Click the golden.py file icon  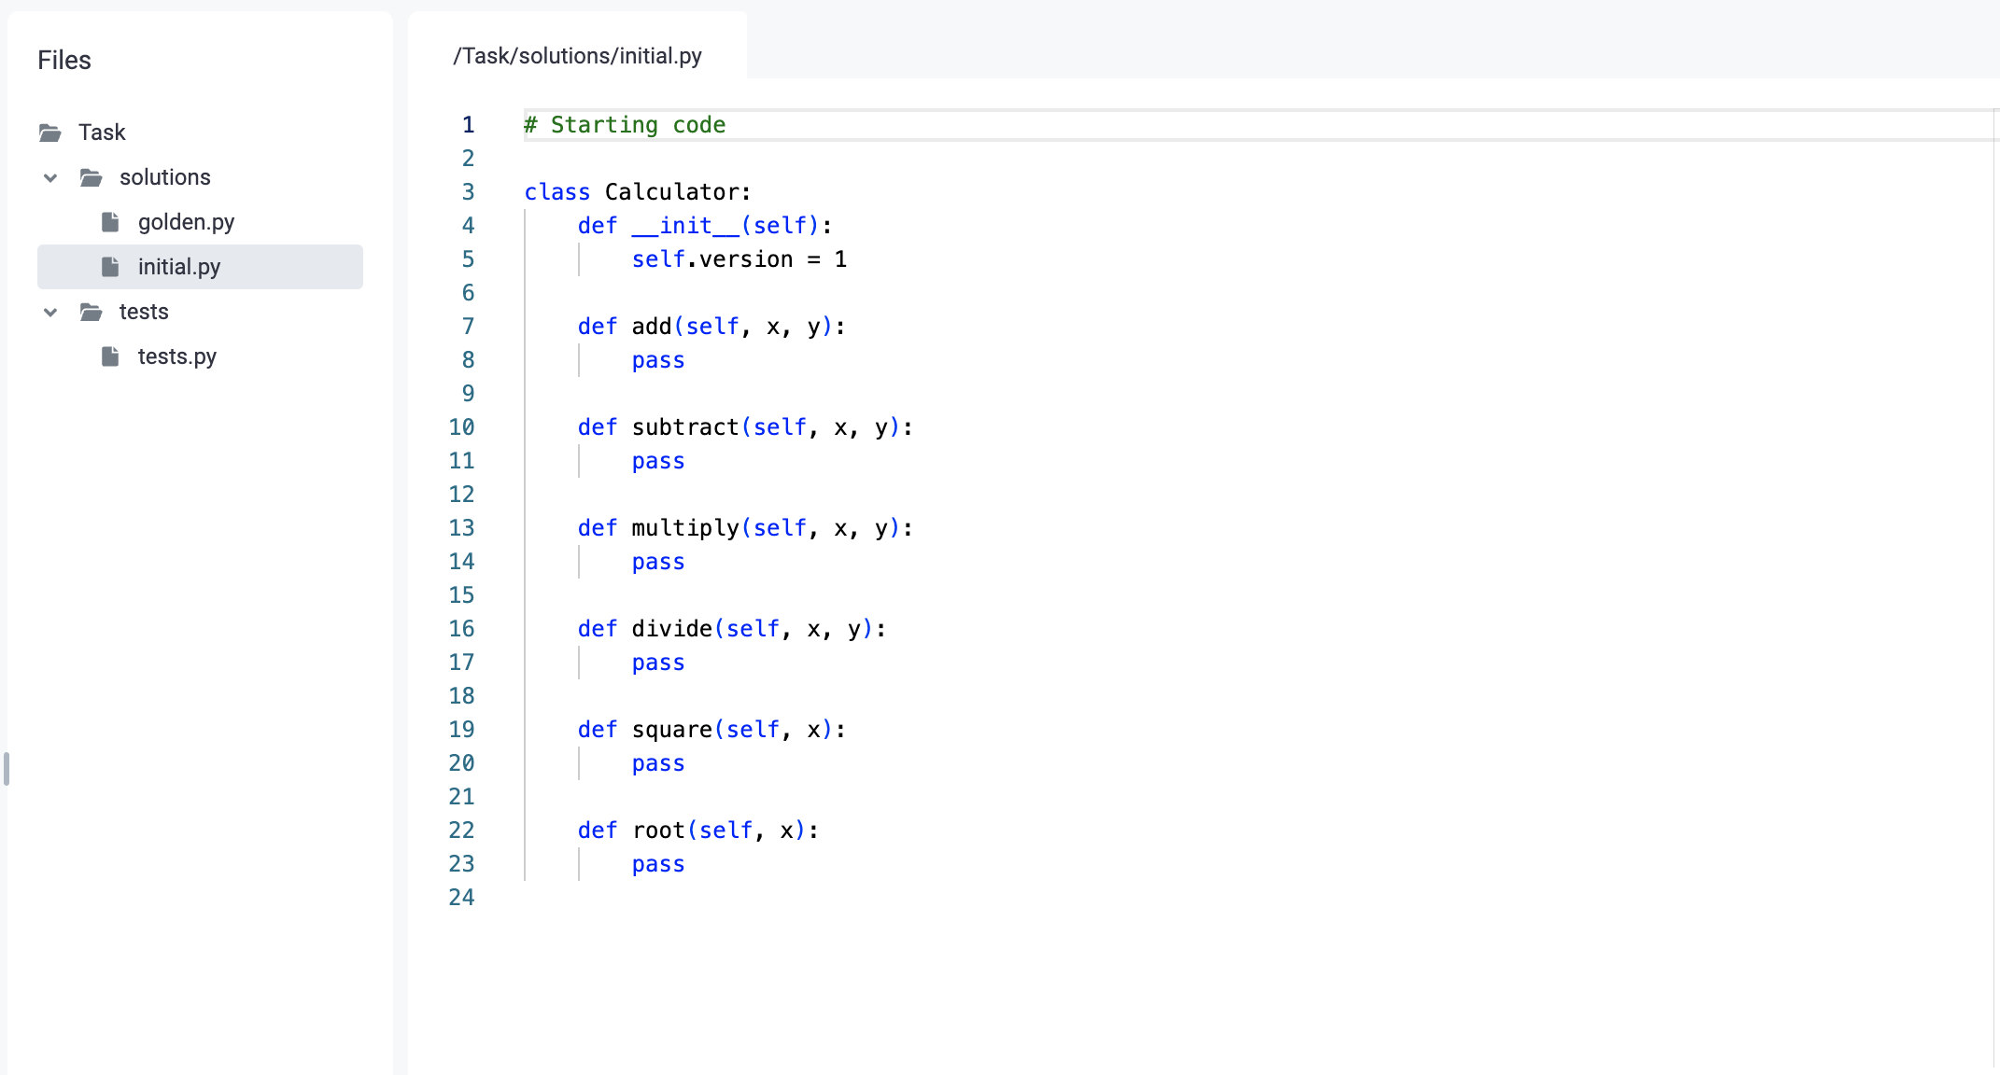(110, 222)
